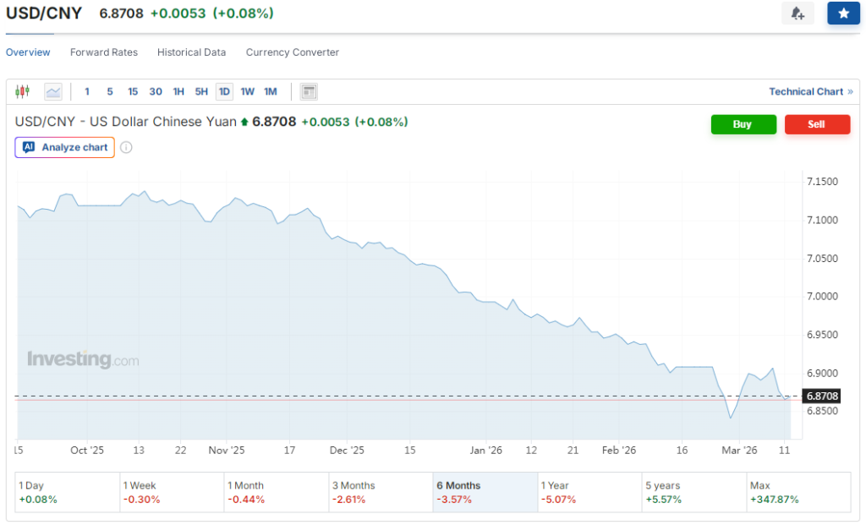Select the 5 minute interval
Image resolution: width=866 pixels, height=525 pixels.
(x=110, y=91)
